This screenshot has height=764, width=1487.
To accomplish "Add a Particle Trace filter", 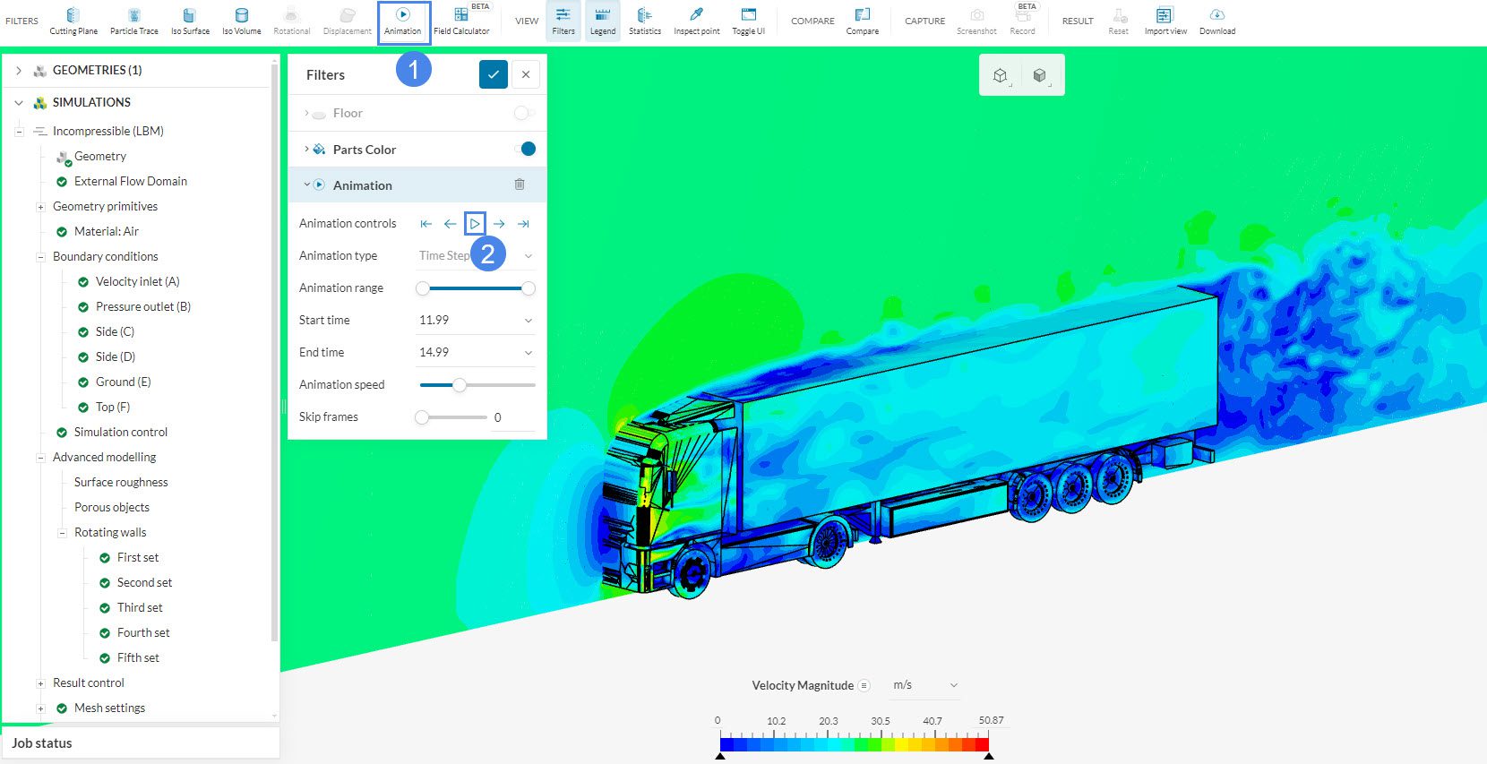I will pos(134,21).
